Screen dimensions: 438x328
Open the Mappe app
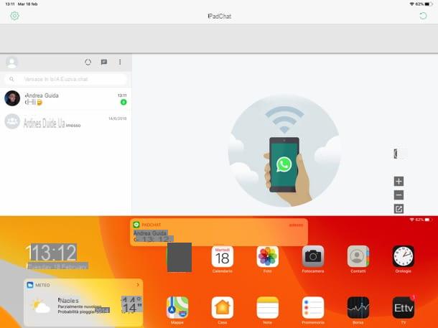point(177,308)
